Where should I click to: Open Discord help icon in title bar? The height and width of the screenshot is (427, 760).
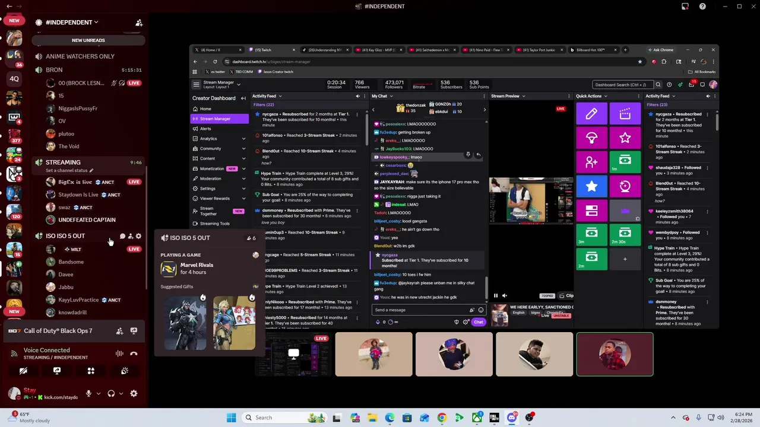702,7
